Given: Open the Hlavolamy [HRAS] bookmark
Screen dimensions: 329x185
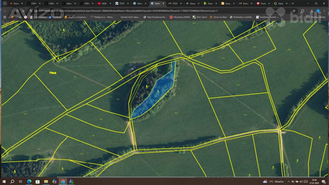Looking at the screenshot, I should click(x=180, y=17).
